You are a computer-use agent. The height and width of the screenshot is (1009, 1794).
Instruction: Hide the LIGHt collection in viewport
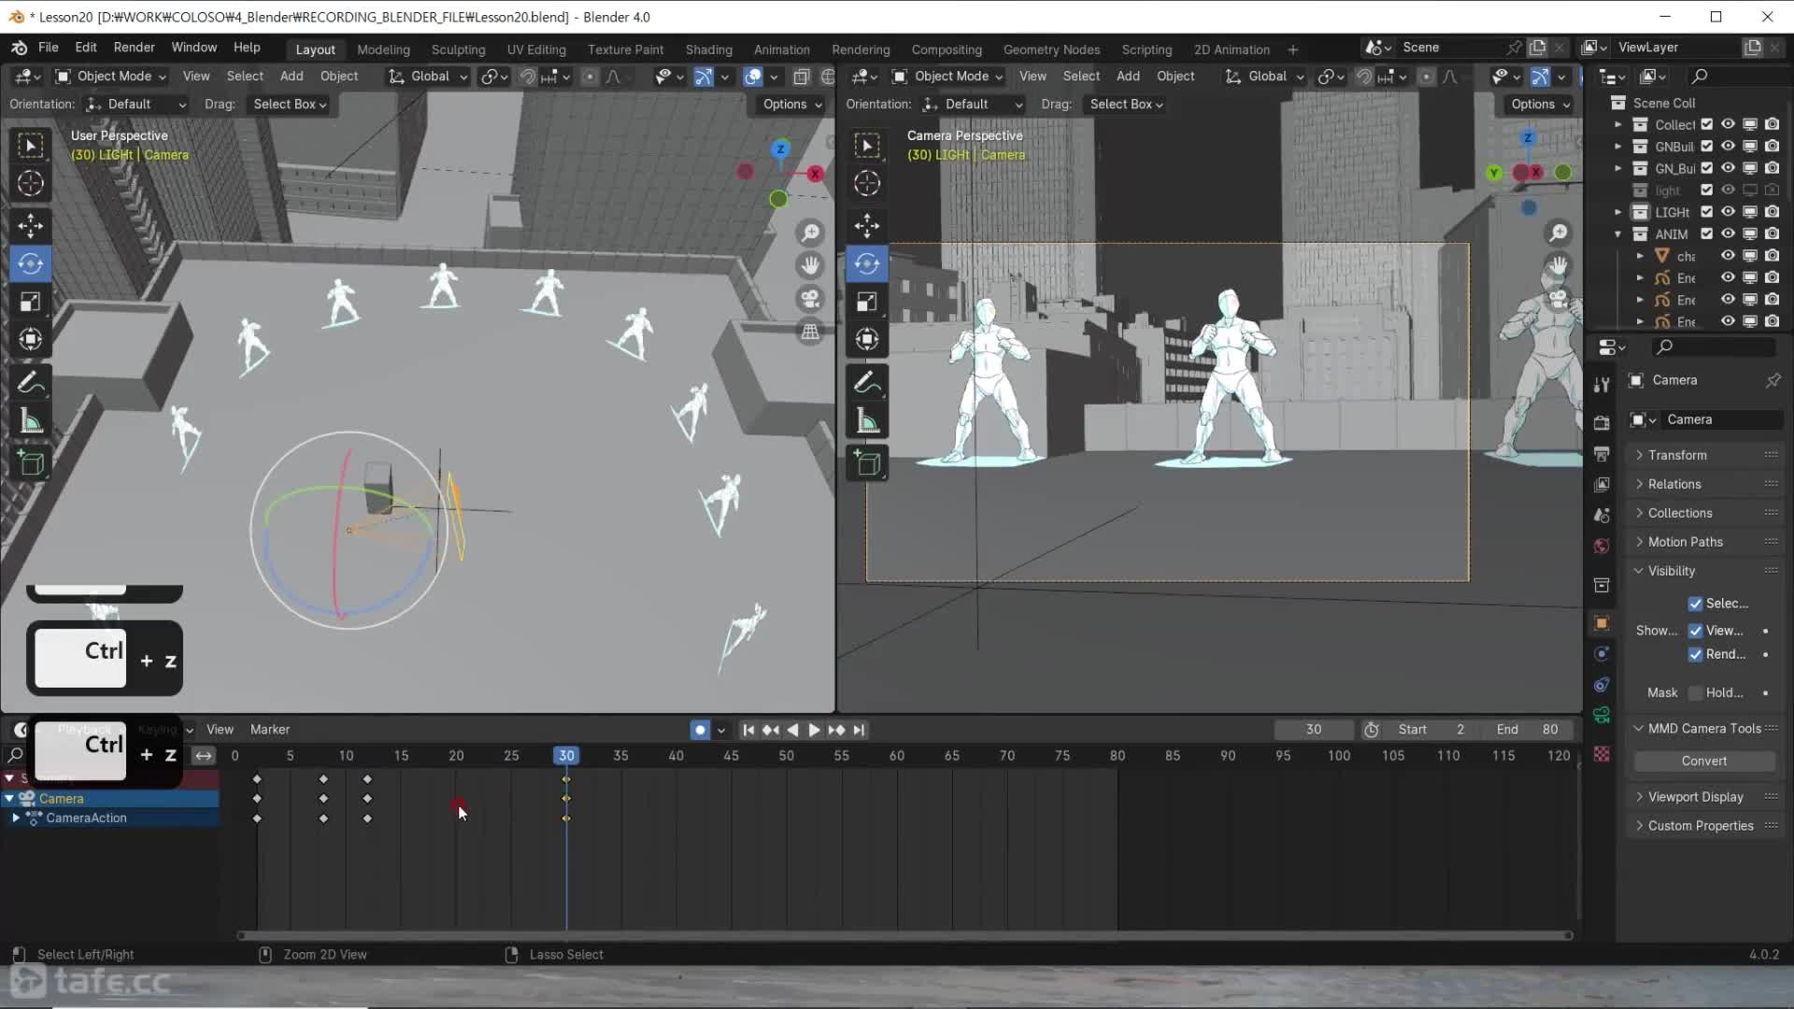point(1728,212)
